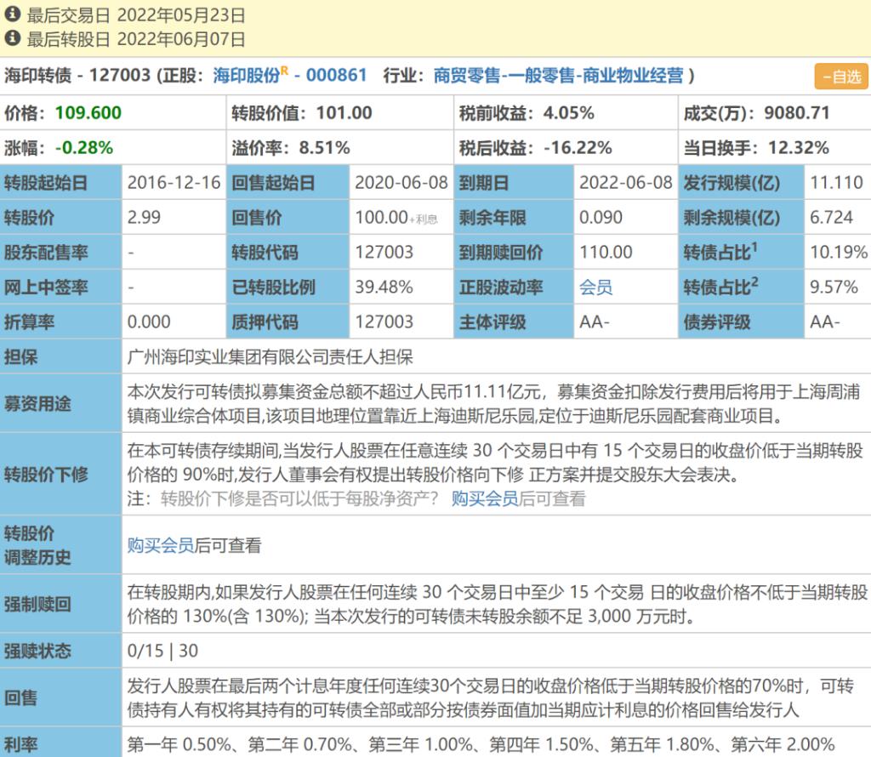Click the info icon beside 最后转股日
This screenshot has height=757, width=871.
pyautogui.click(x=13, y=38)
